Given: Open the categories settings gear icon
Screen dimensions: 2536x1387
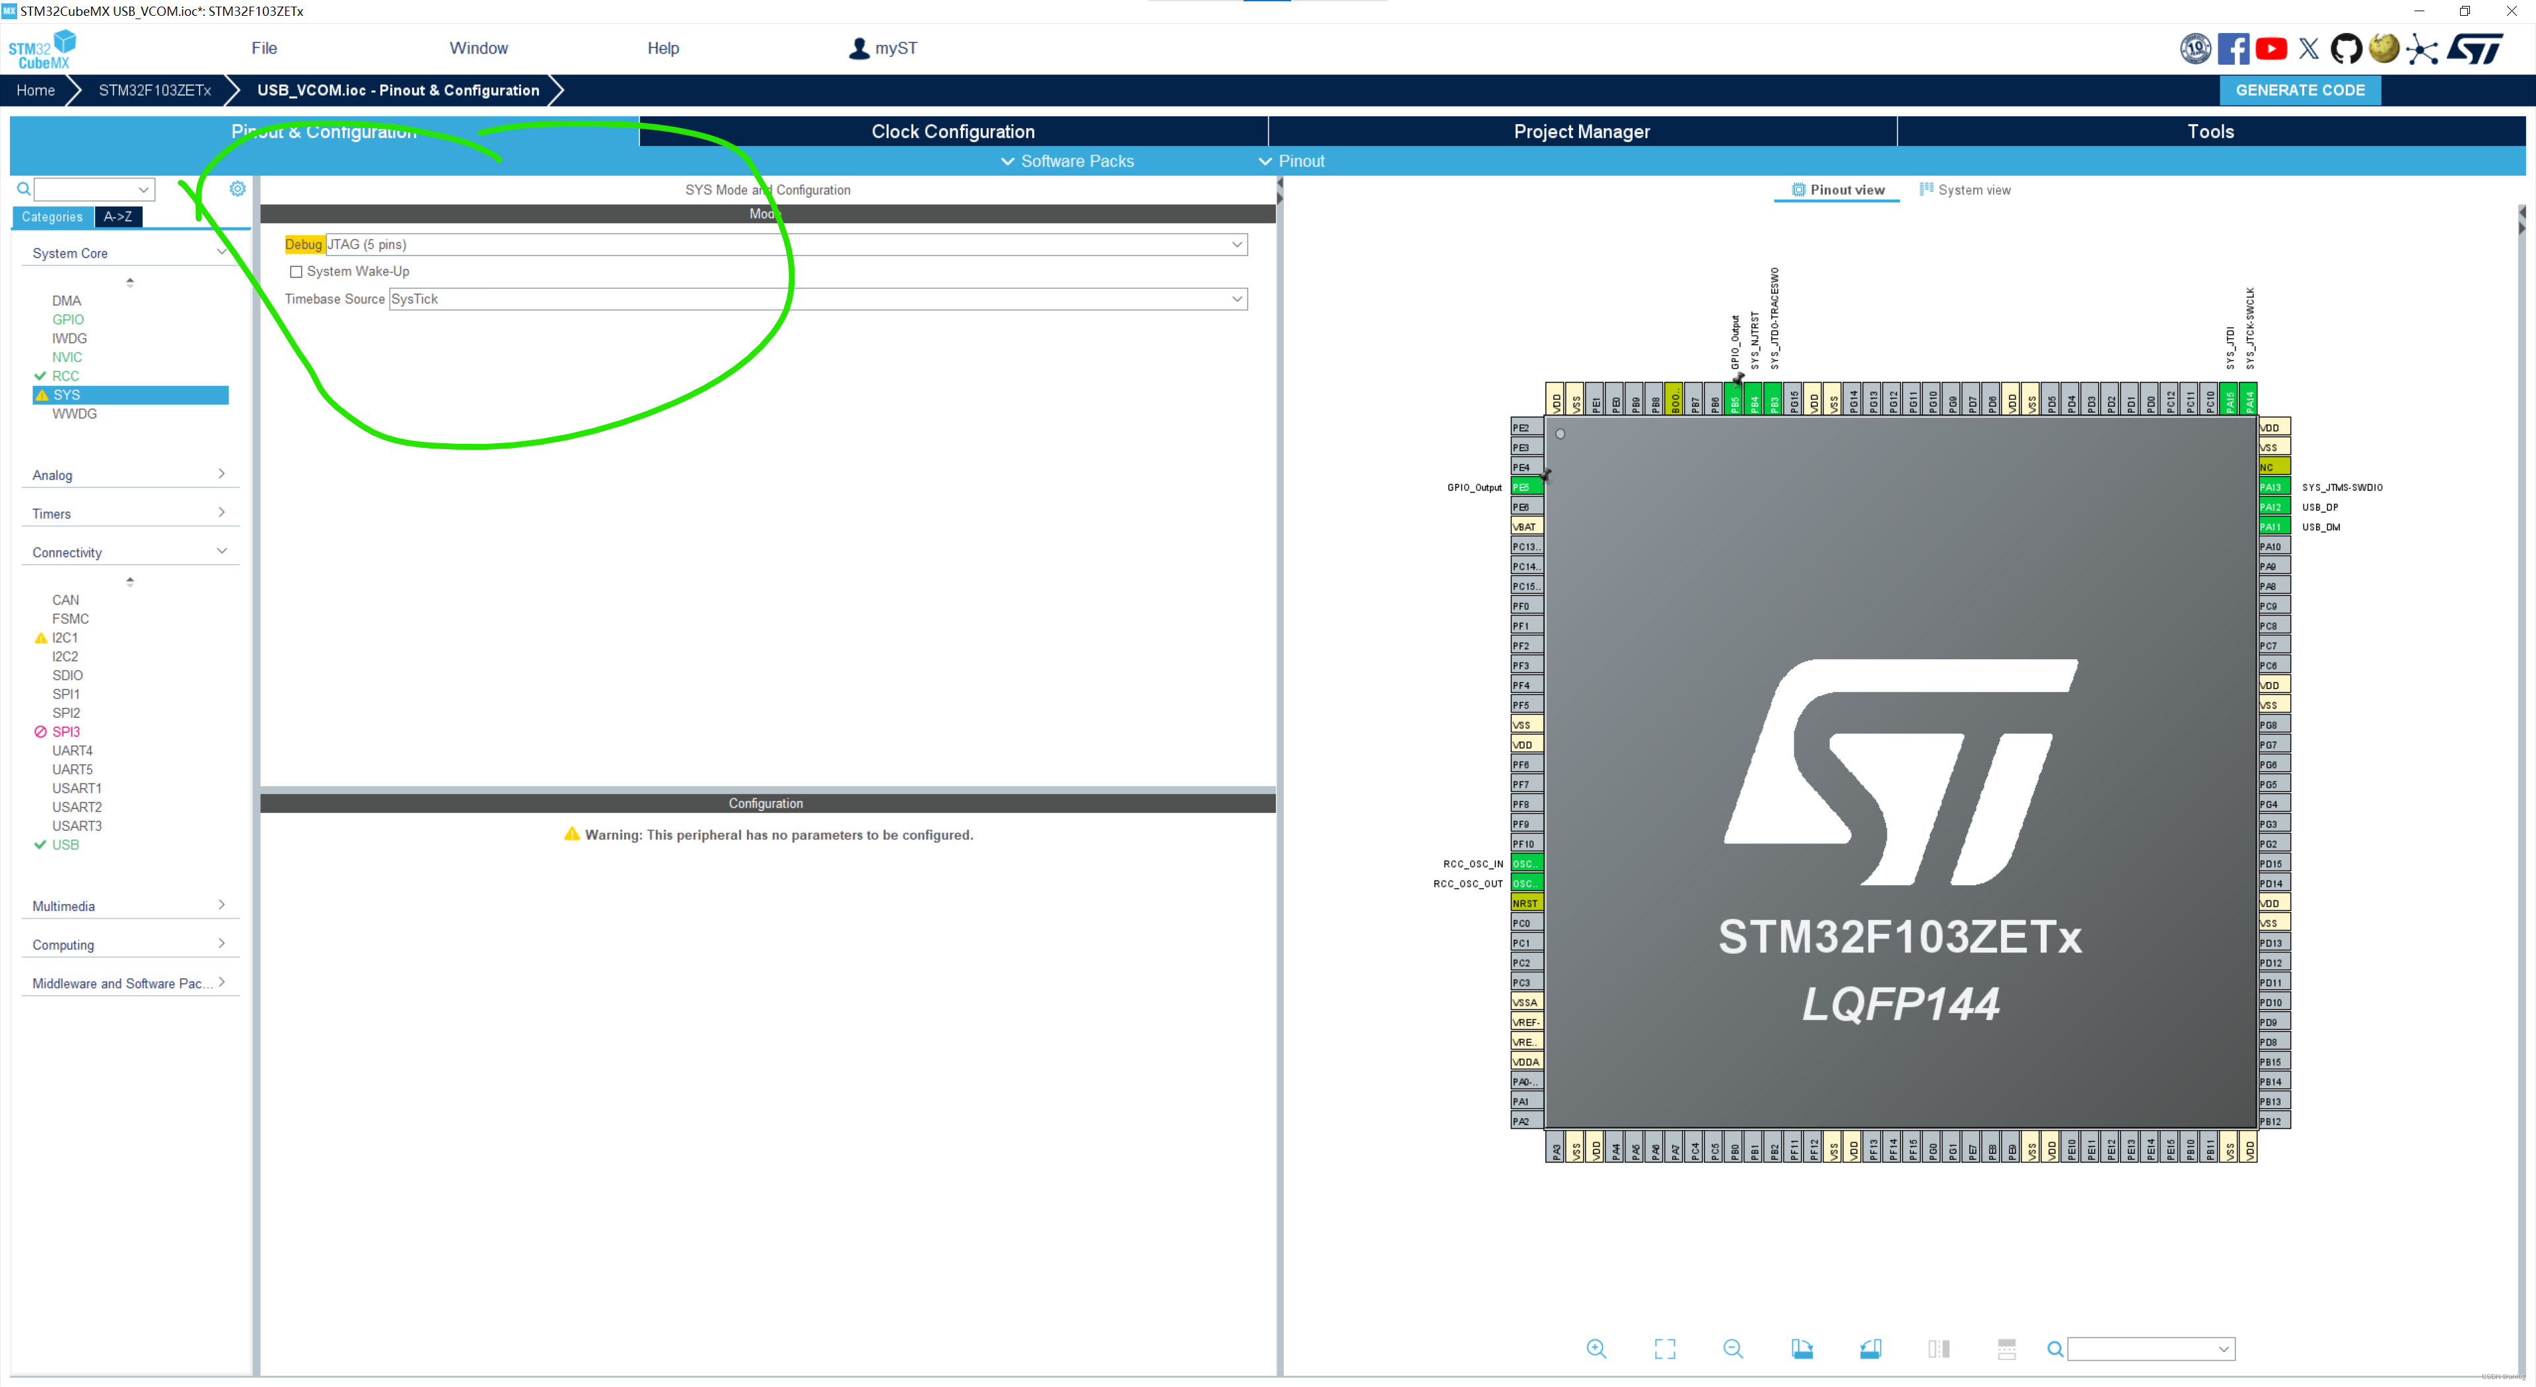Looking at the screenshot, I should (237, 188).
